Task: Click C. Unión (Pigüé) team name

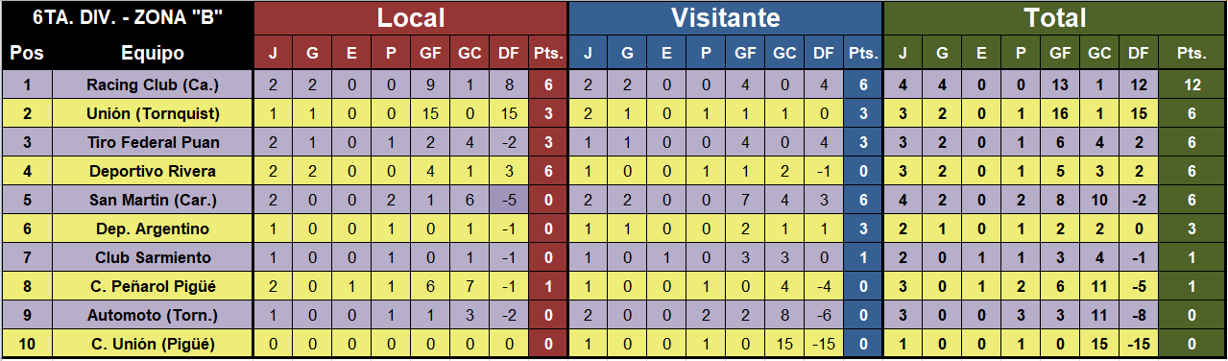Action: coord(153,344)
